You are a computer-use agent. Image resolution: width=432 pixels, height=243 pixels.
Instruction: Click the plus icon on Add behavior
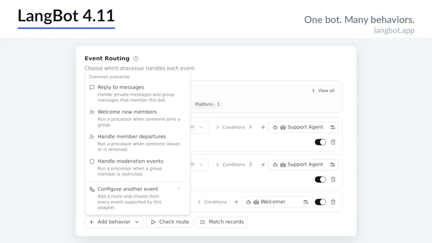point(91,222)
